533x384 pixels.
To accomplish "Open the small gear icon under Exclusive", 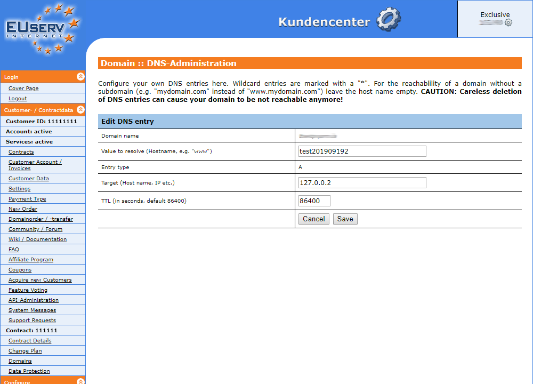I will [x=508, y=23].
